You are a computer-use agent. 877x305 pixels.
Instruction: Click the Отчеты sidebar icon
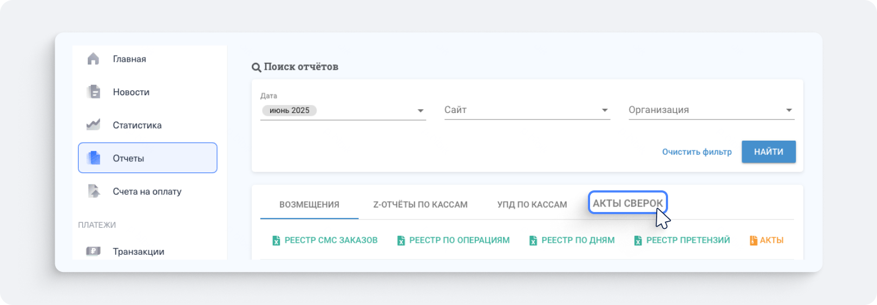(94, 158)
